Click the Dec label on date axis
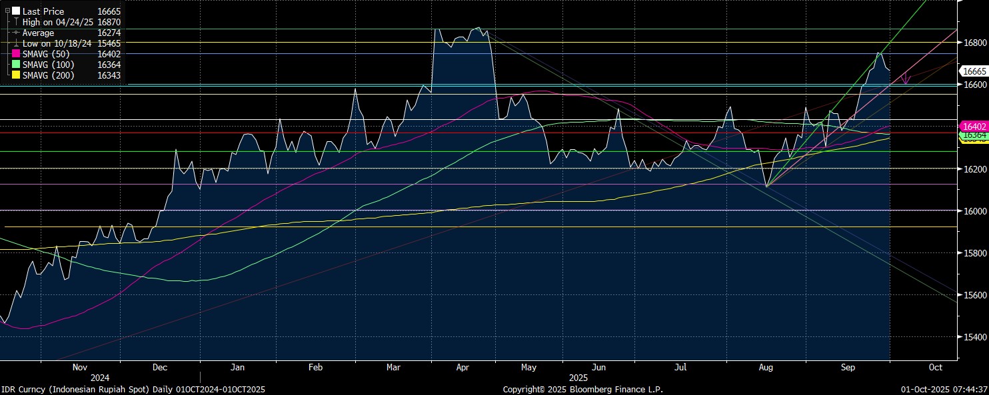989x395 pixels. [x=160, y=367]
